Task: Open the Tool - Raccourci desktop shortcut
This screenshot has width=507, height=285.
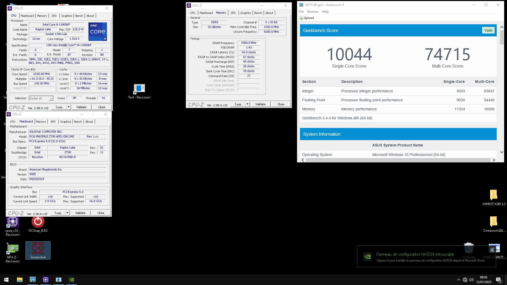Action: tap(139, 91)
